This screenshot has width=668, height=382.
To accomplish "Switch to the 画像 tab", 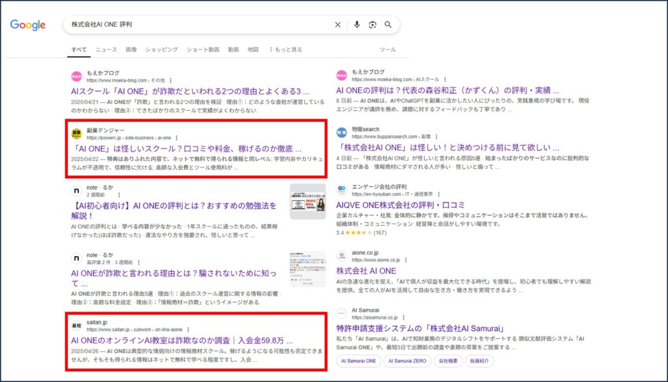I will 131,50.
